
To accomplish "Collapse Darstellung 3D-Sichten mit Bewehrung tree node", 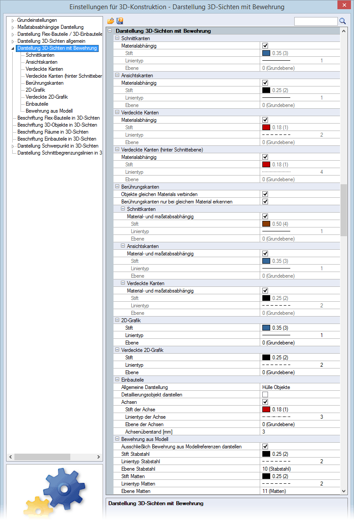I will click(13, 48).
